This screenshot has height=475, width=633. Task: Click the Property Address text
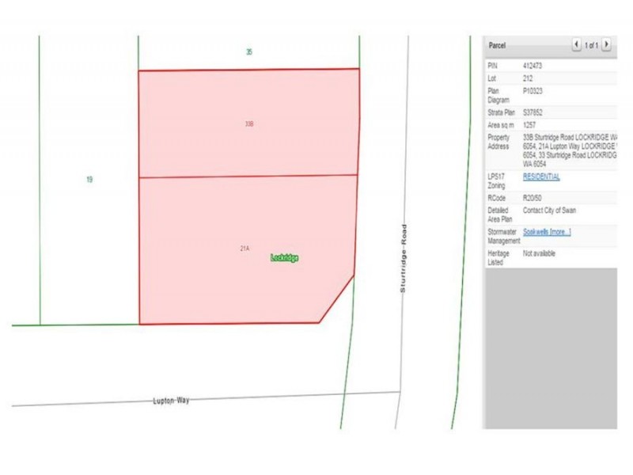(x=568, y=150)
